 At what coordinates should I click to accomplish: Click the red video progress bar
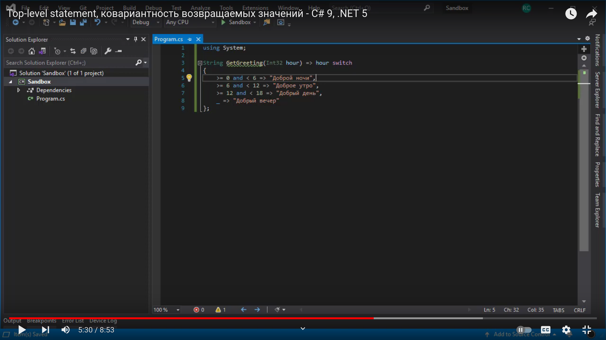189,318
